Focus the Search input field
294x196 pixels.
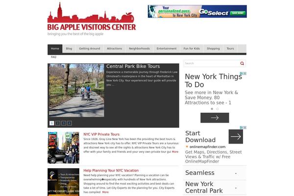click(x=211, y=63)
